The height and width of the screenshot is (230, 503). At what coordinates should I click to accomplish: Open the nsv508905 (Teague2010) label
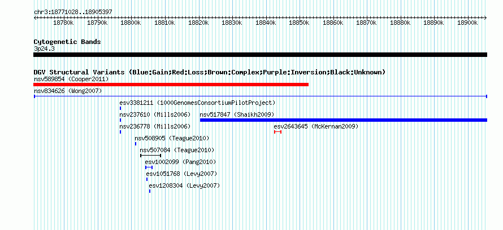tap(172, 138)
